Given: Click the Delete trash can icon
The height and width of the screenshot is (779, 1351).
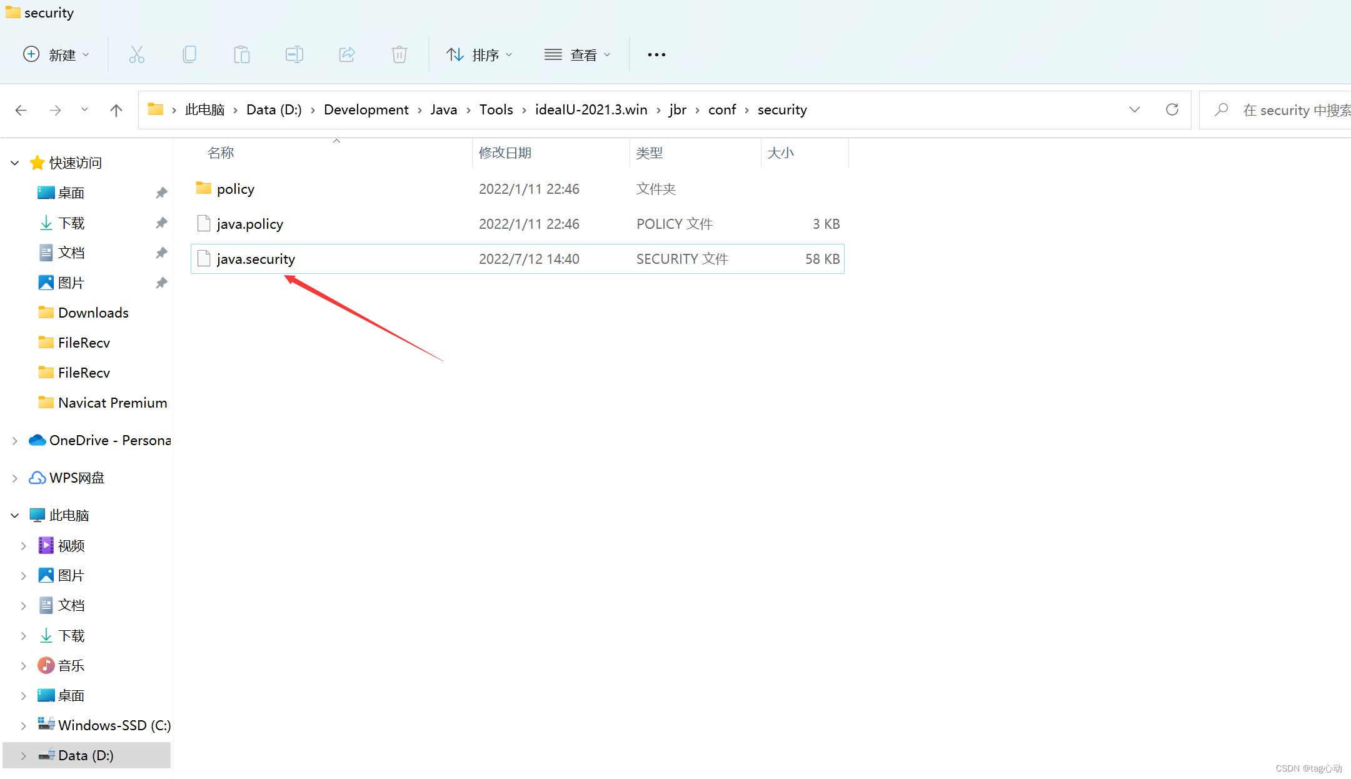Looking at the screenshot, I should coord(399,55).
